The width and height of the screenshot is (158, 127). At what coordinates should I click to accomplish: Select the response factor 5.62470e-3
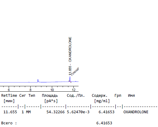click(x=78, y=112)
